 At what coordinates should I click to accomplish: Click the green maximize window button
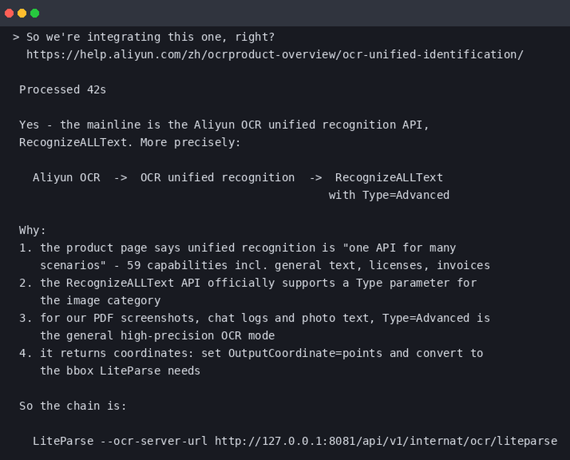35,13
